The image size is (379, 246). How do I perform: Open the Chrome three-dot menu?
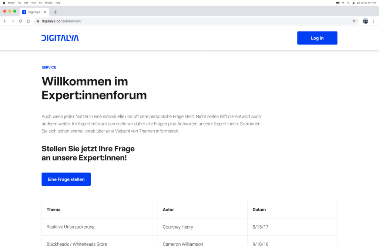[373, 21]
